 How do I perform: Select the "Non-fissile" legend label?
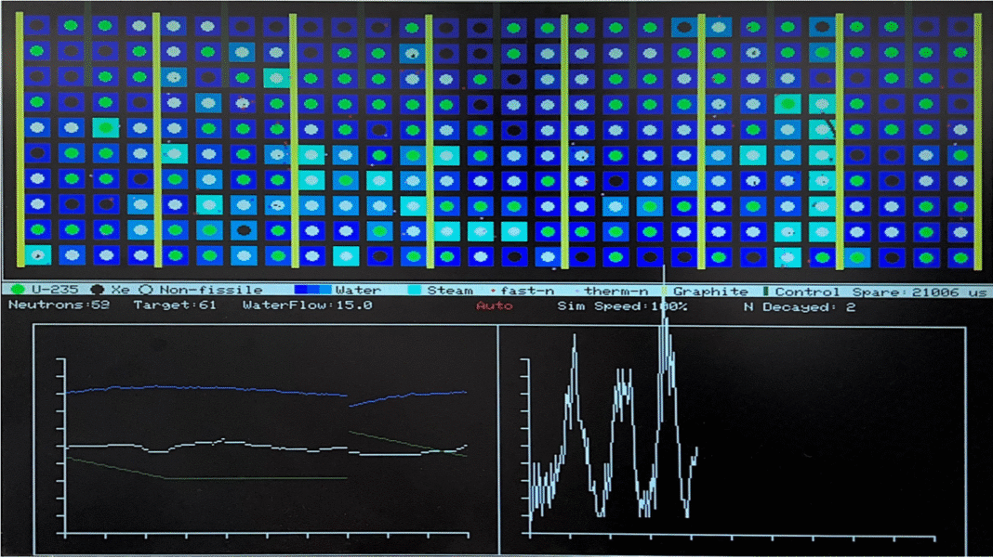click(211, 290)
